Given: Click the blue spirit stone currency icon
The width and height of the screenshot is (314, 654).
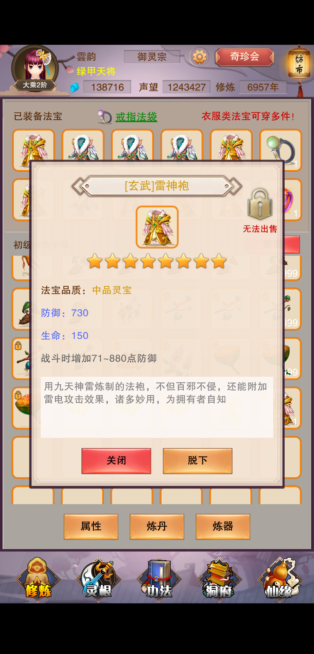Looking at the screenshot, I should (75, 87).
